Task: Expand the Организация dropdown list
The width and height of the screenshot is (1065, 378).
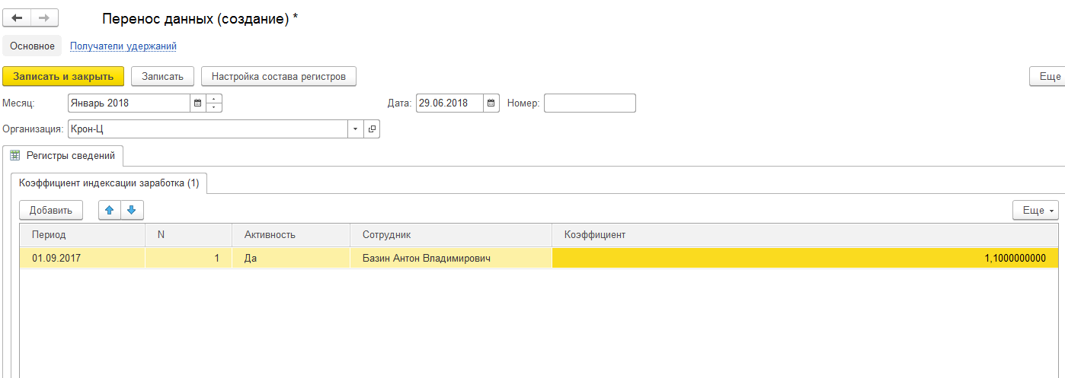Action: (x=356, y=129)
